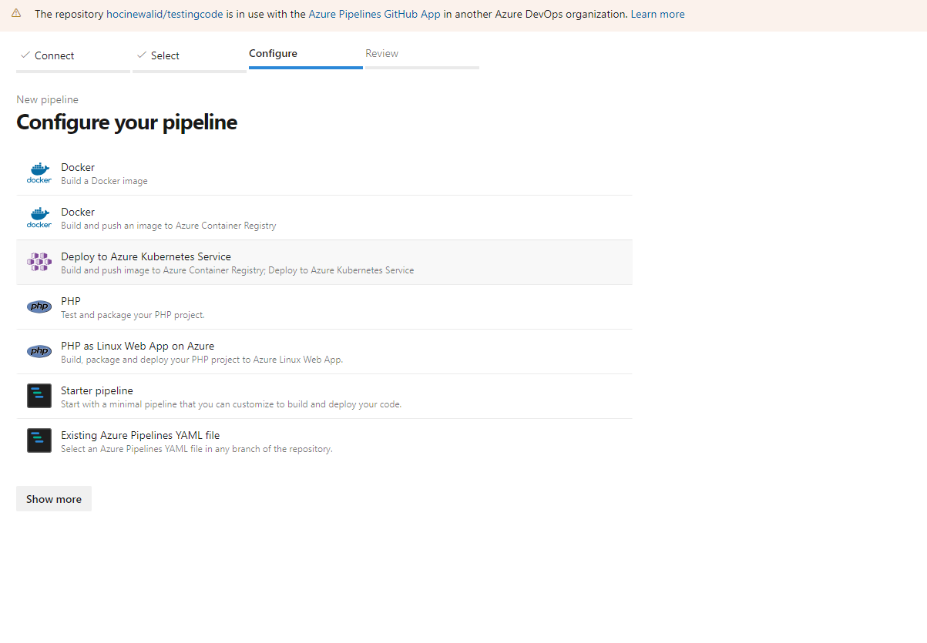Click the Docker icon for Build a Docker image
Screen dimensions: 927x643
(39, 173)
